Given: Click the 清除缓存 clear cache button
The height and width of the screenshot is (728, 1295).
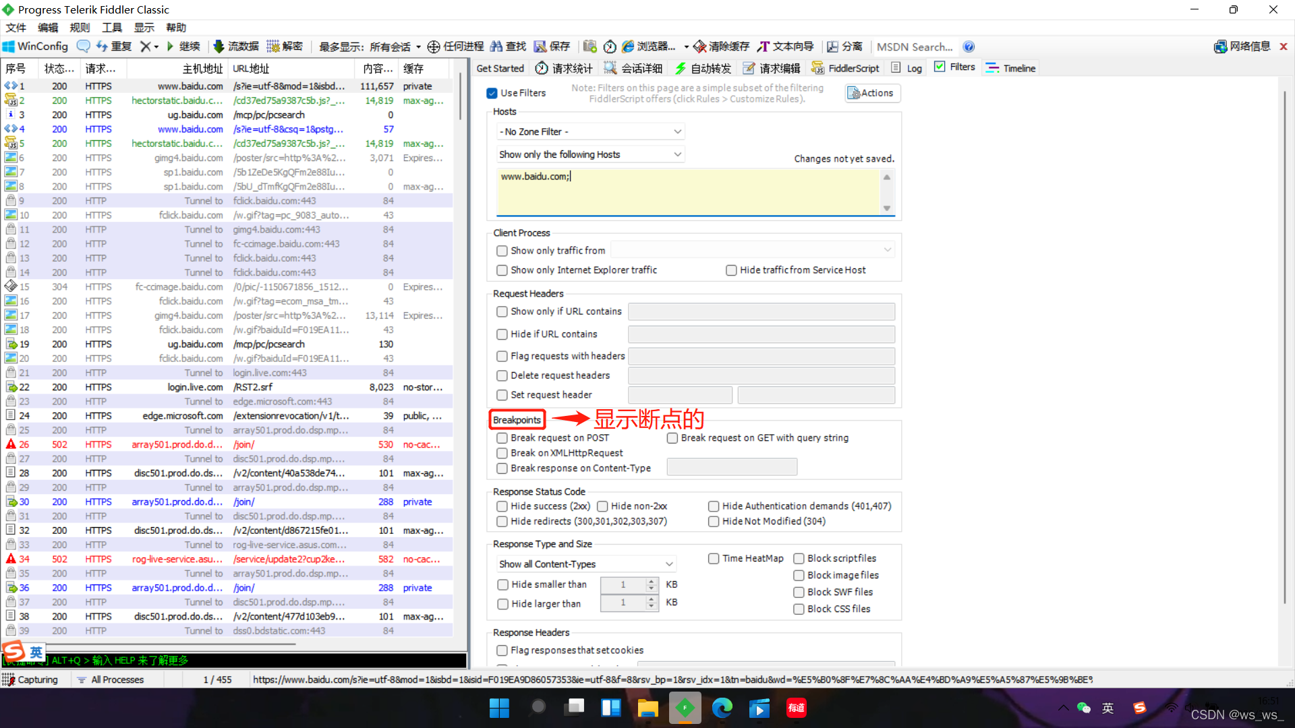Looking at the screenshot, I should pyautogui.click(x=721, y=47).
